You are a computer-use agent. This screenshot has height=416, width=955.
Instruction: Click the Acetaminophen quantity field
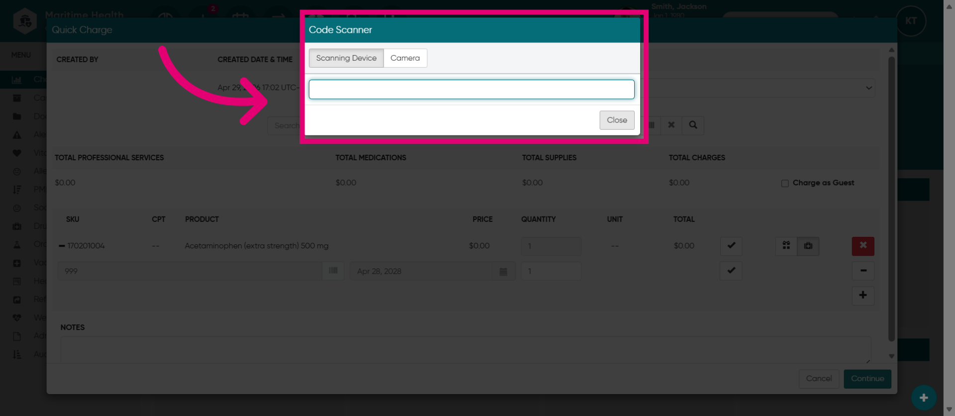click(x=551, y=246)
